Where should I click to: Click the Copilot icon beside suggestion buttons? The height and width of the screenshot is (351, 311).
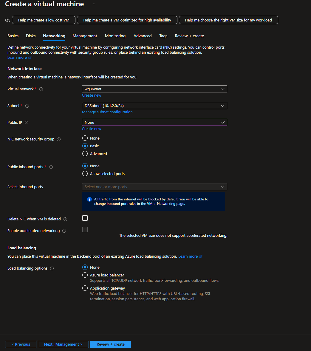[8, 20]
